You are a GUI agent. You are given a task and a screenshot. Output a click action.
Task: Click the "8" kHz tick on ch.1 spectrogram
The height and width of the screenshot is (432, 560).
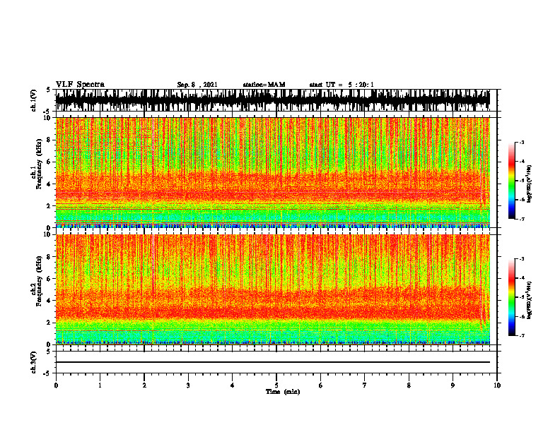pyautogui.click(x=49, y=140)
